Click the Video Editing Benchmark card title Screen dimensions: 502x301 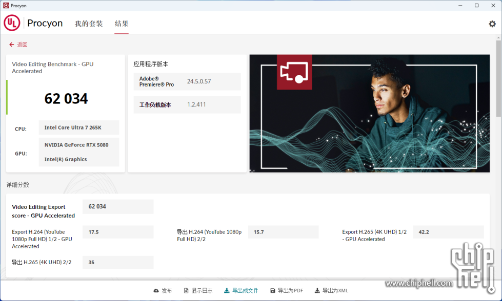[x=52, y=68]
